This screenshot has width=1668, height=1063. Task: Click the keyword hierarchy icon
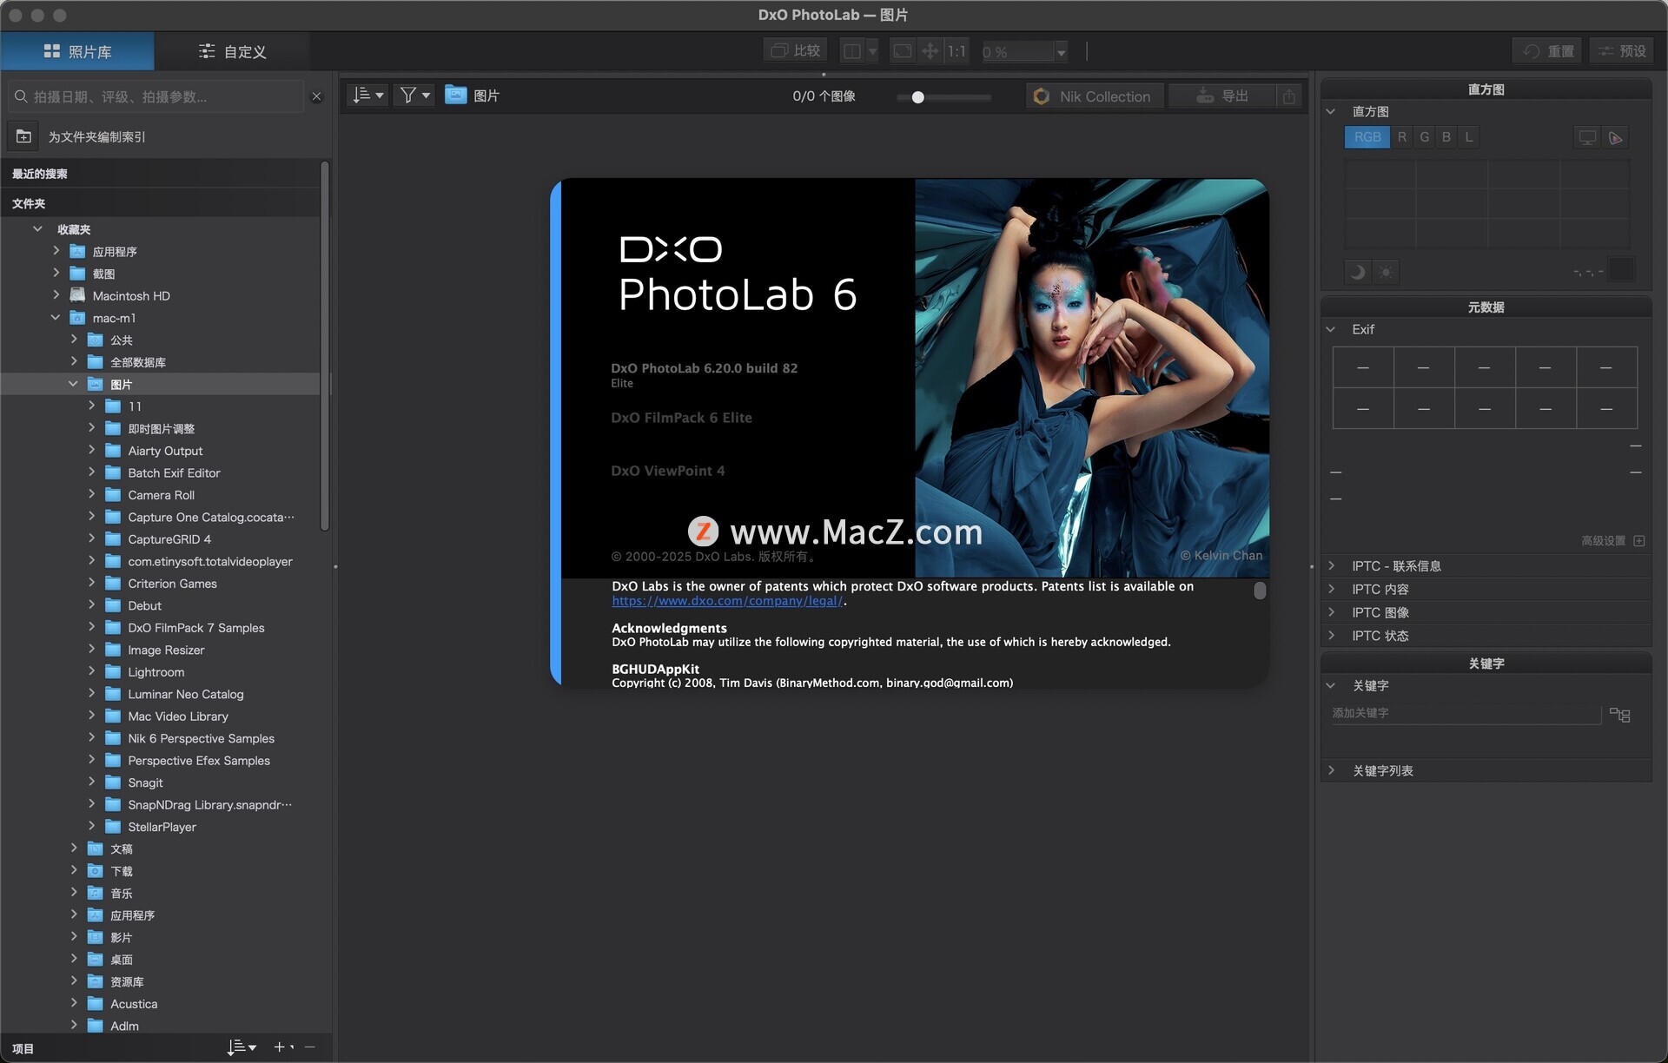click(x=1619, y=714)
